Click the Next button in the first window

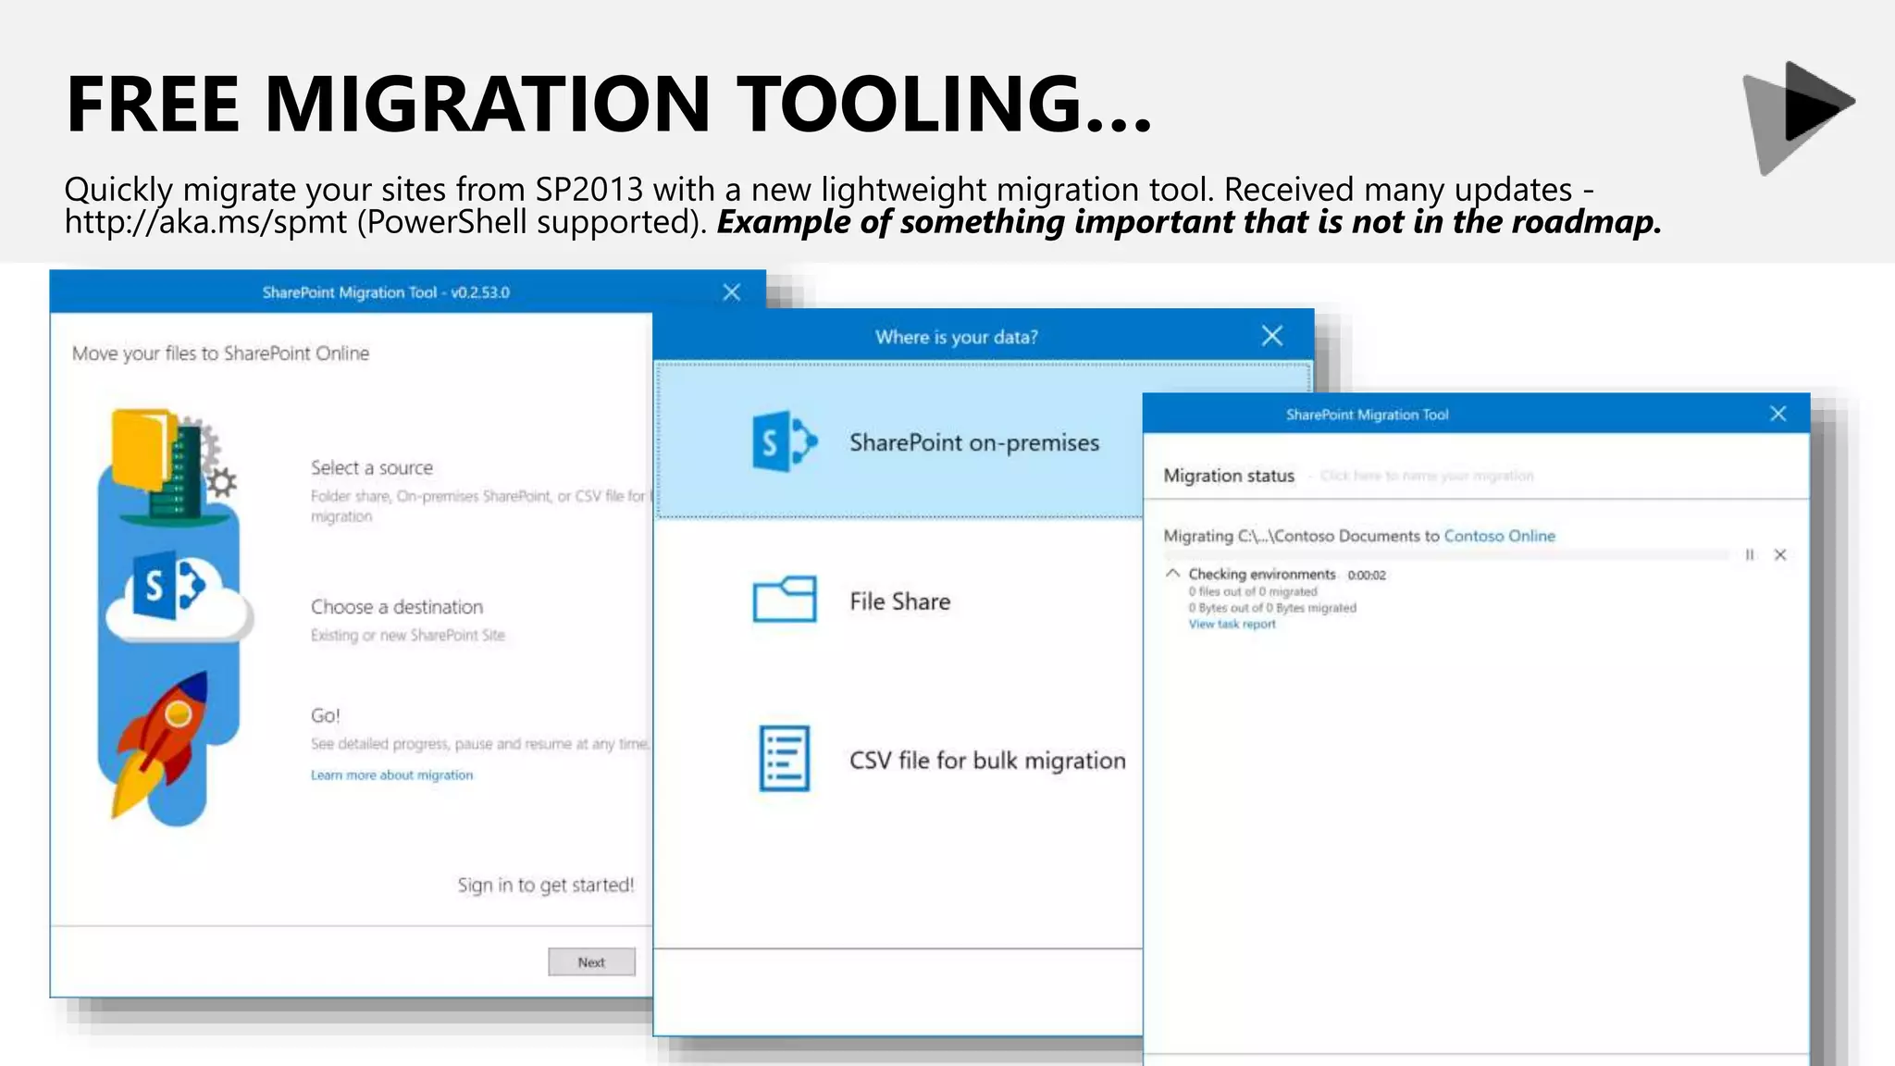tap(591, 962)
